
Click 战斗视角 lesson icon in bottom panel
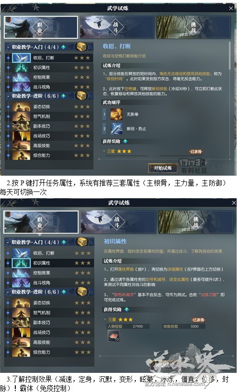pyautogui.click(x=21, y=283)
